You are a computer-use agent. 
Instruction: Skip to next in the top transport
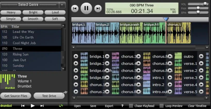[x=98, y=8]
